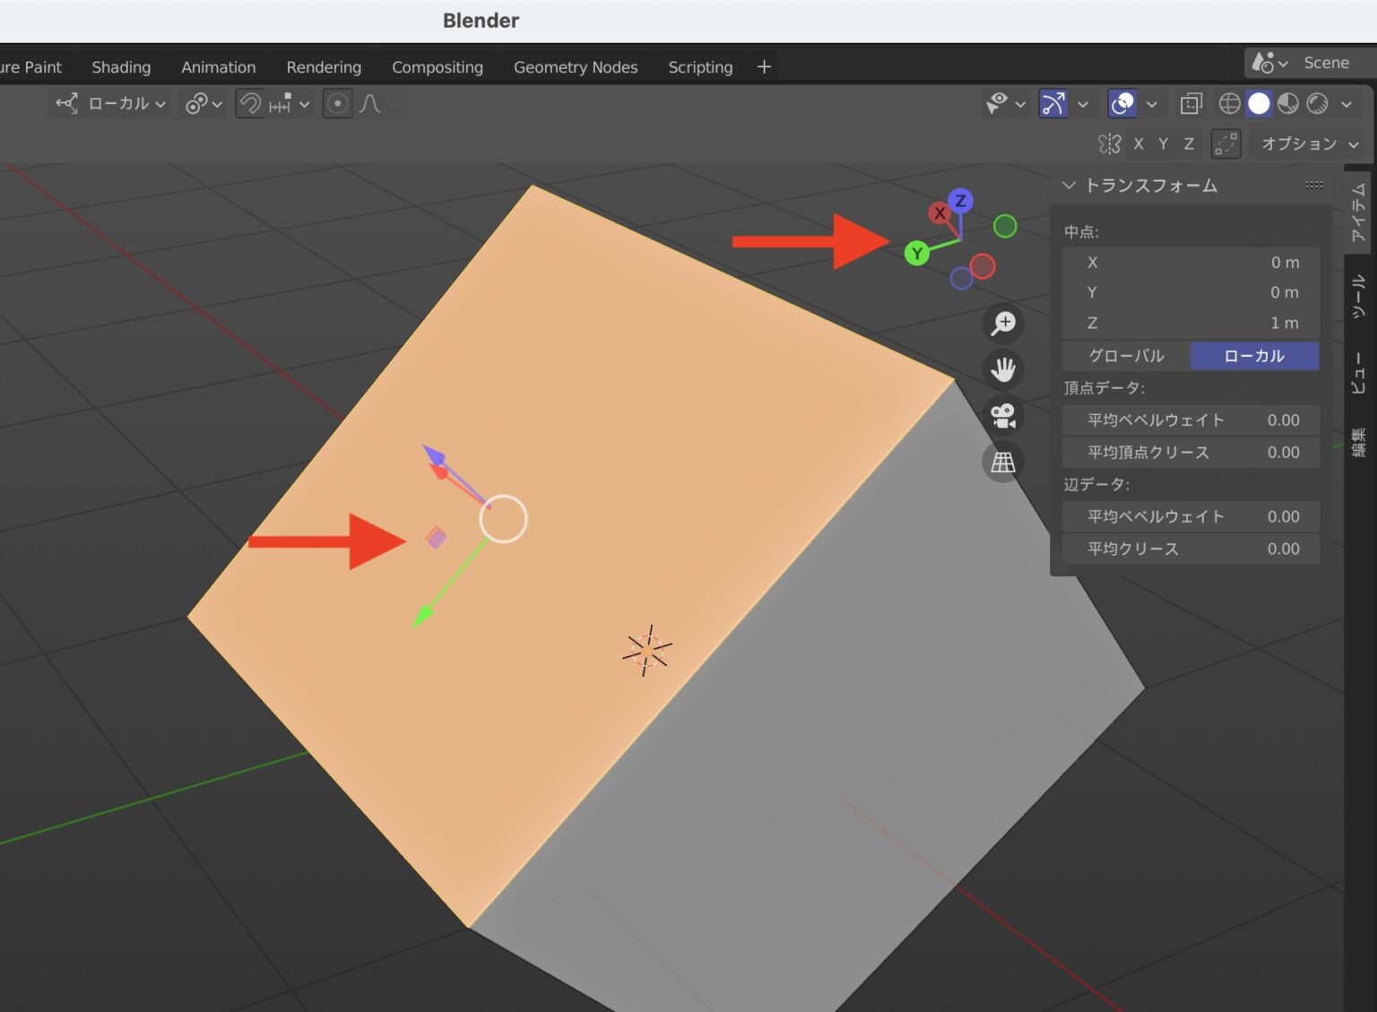Enable the snapping magnet icon
This screenshot has height=1012, width=1377.
pos(249,103)
